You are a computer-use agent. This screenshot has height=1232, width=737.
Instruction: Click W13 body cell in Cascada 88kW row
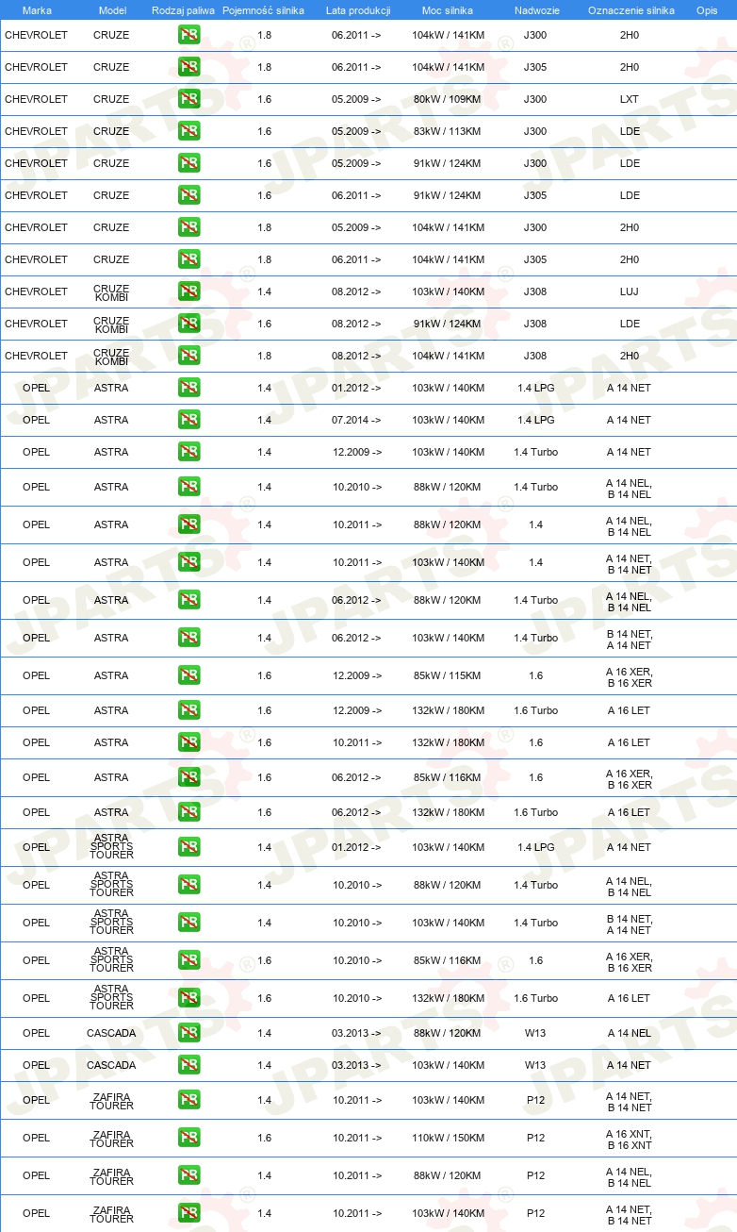point(536,1033)
